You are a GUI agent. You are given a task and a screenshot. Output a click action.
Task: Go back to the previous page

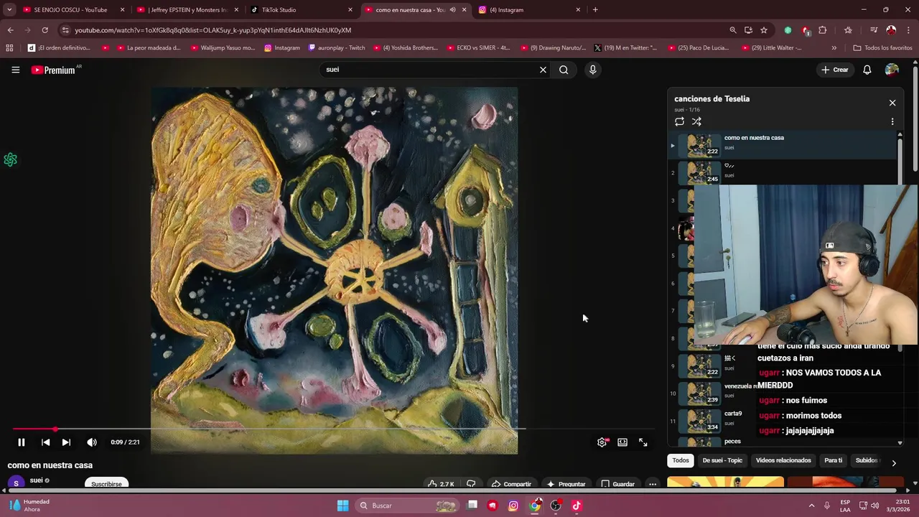point(10,30)
